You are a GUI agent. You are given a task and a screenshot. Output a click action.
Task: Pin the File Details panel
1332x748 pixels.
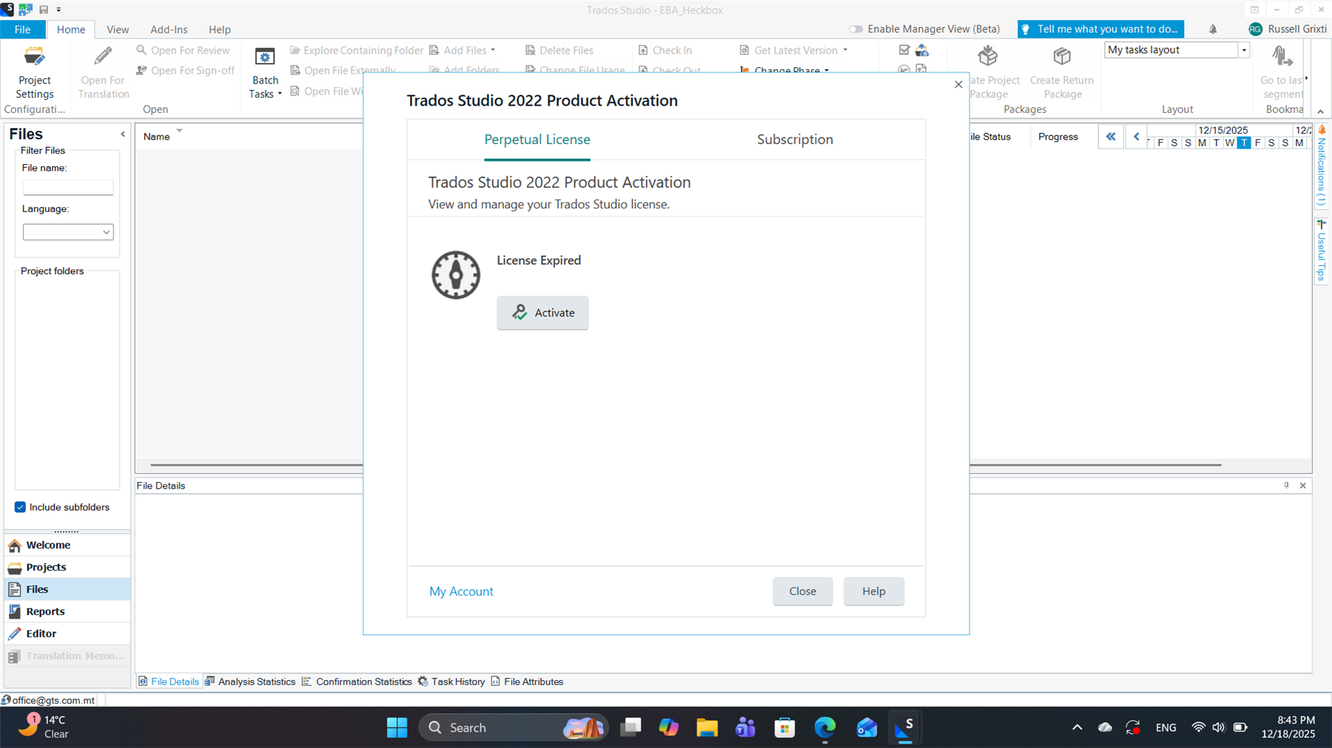(1285, 486)
